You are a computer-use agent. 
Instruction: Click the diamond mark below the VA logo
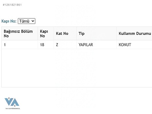coord(15,106)
